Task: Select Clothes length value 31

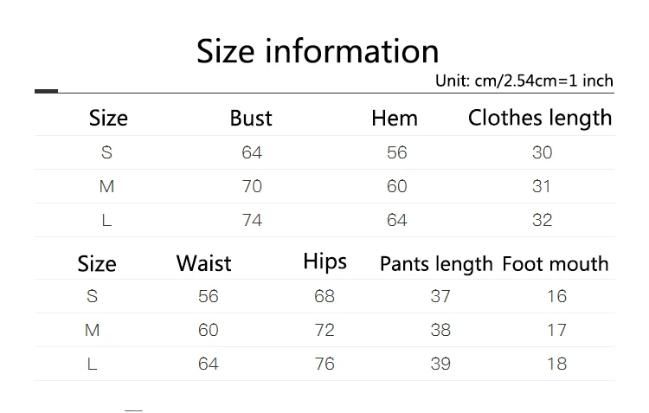Action: tap(541, 186)
